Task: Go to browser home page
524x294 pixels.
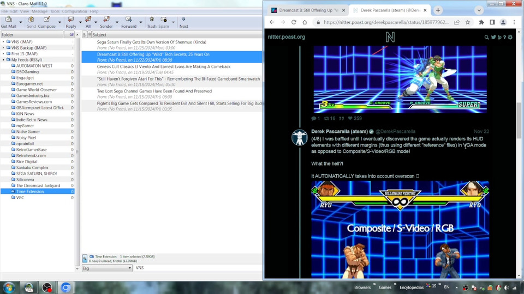Action: pyautogui.click(x=305, y=22)
